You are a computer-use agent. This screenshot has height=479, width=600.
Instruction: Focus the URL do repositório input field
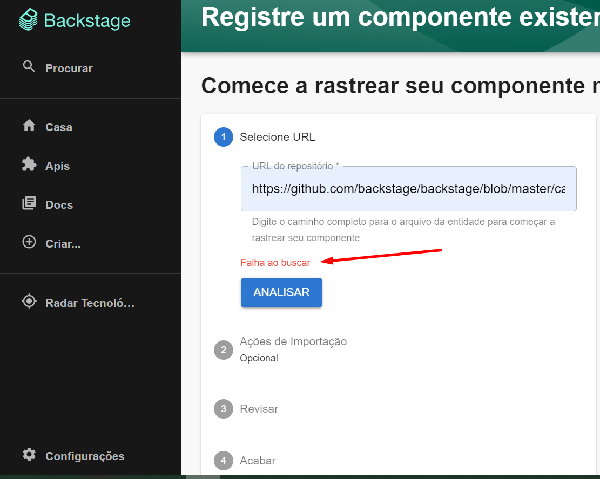click(x=408, y=188)
